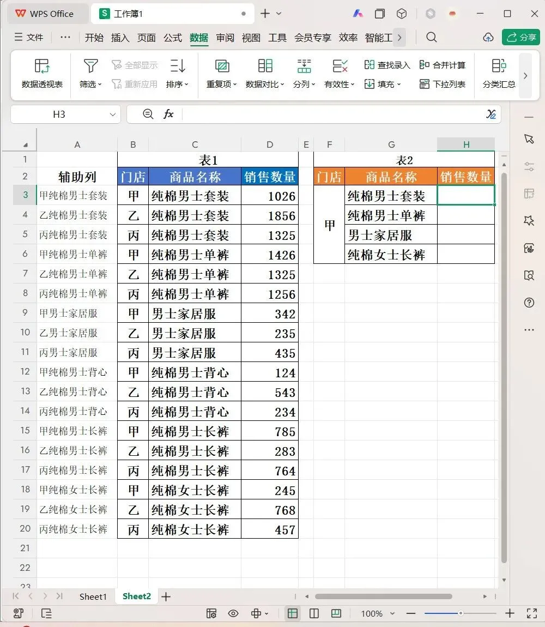
Task: Expand the zoom percentage 100% dropdown
Action: [392, 613]
